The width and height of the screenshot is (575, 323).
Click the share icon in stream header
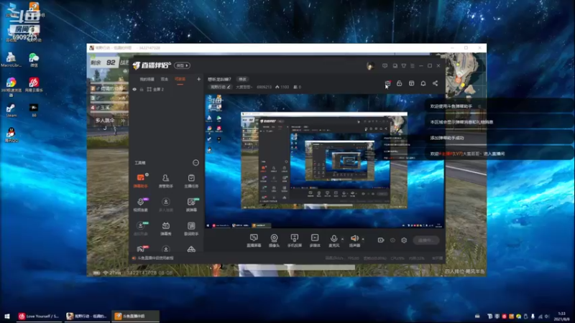435,83
